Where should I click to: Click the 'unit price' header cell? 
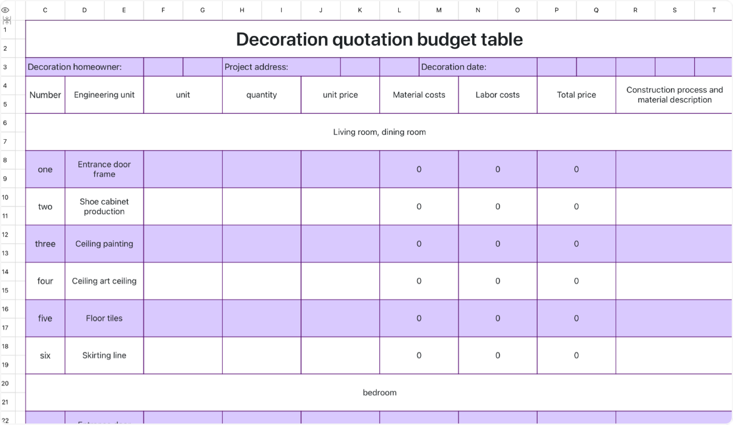(x=340, y=95)
